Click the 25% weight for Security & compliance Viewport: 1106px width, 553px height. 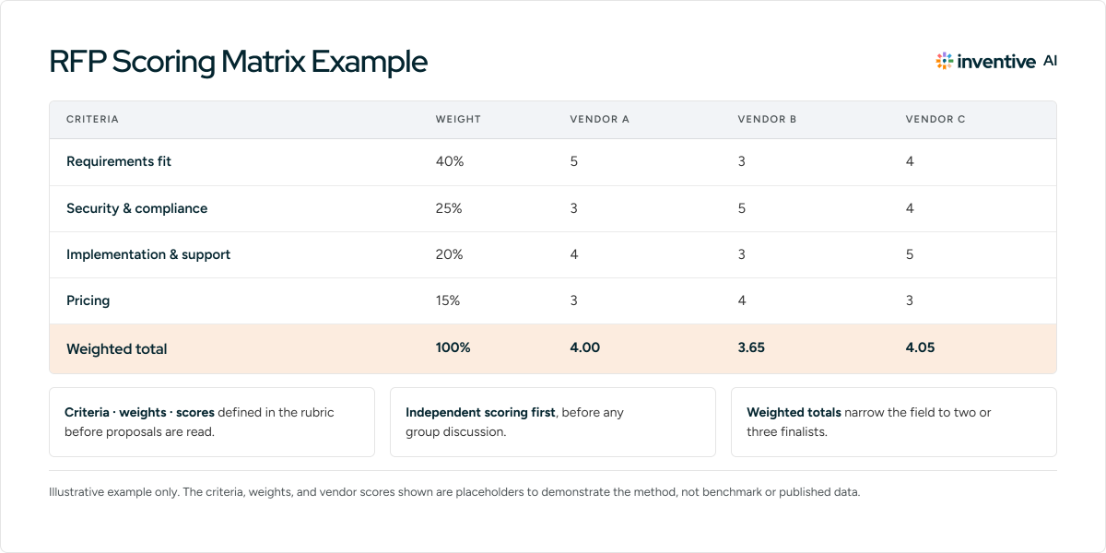449,208
